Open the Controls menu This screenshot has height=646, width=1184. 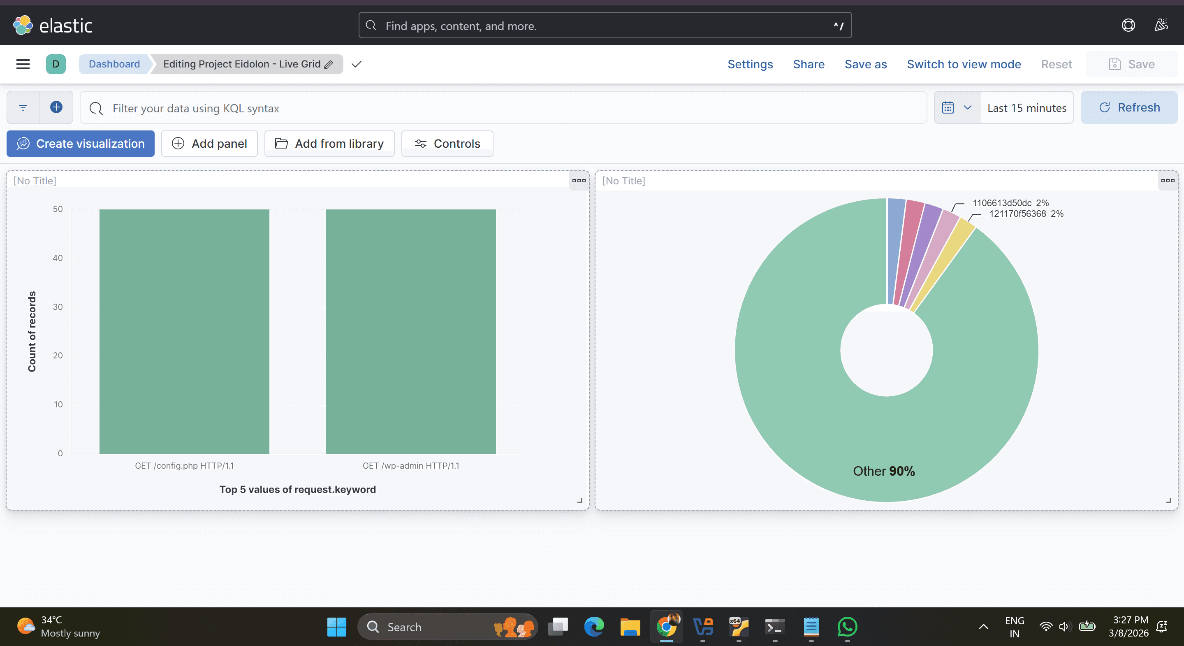(x=447, y=144)
